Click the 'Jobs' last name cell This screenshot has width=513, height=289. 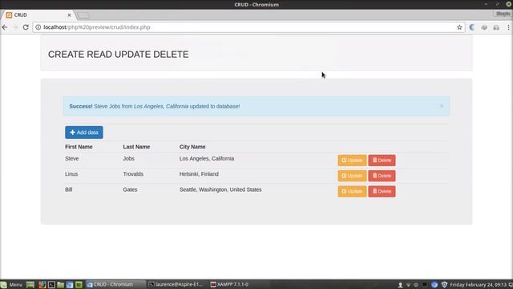coord(128,159)
